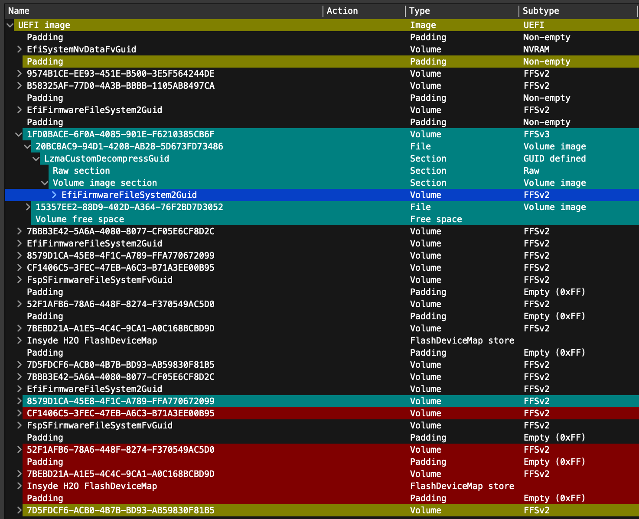Select the olive-highlighted Padding row

(45, 62)
